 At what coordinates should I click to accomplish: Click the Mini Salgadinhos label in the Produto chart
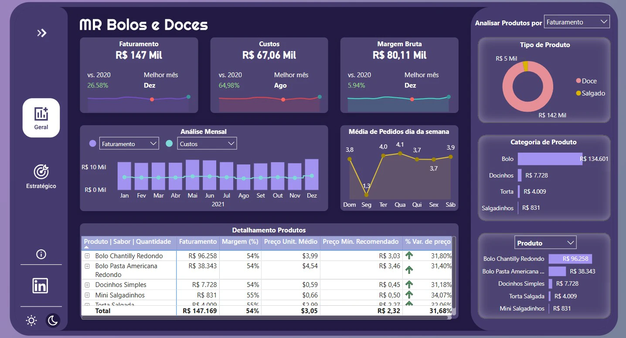tap(522, 308)
